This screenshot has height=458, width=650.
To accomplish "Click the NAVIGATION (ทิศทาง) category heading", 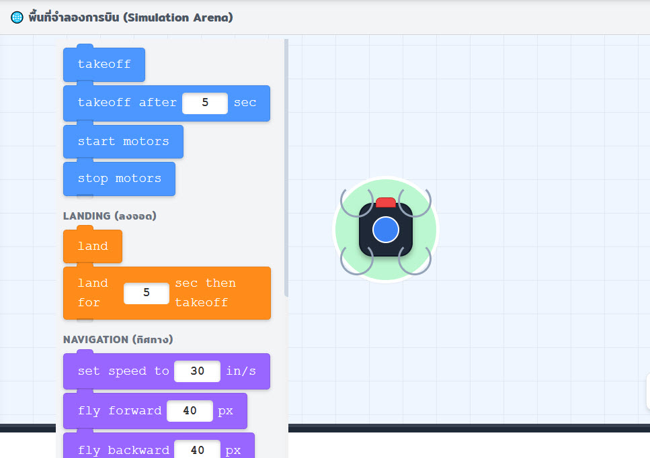I will click(118, 340).
